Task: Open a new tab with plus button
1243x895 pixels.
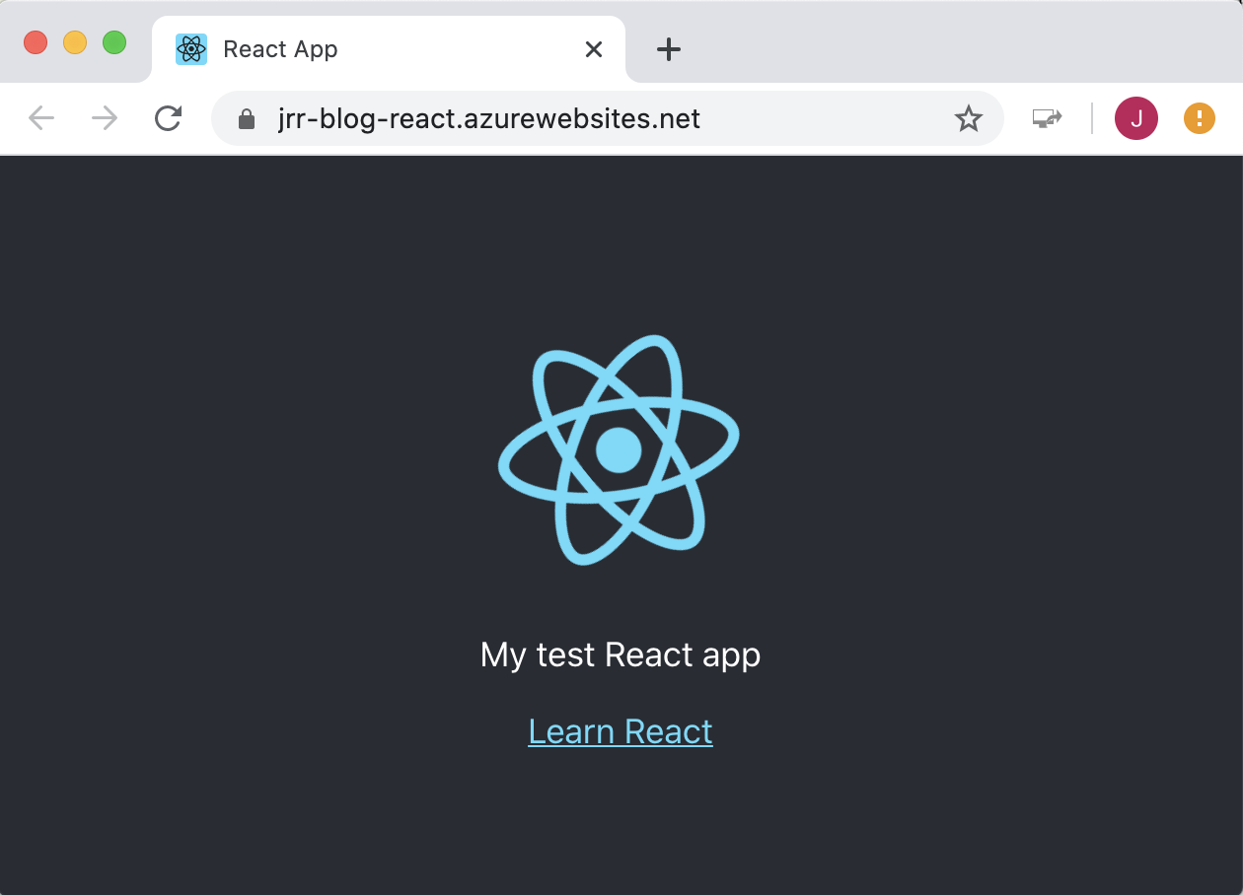Action: [669, 49]
